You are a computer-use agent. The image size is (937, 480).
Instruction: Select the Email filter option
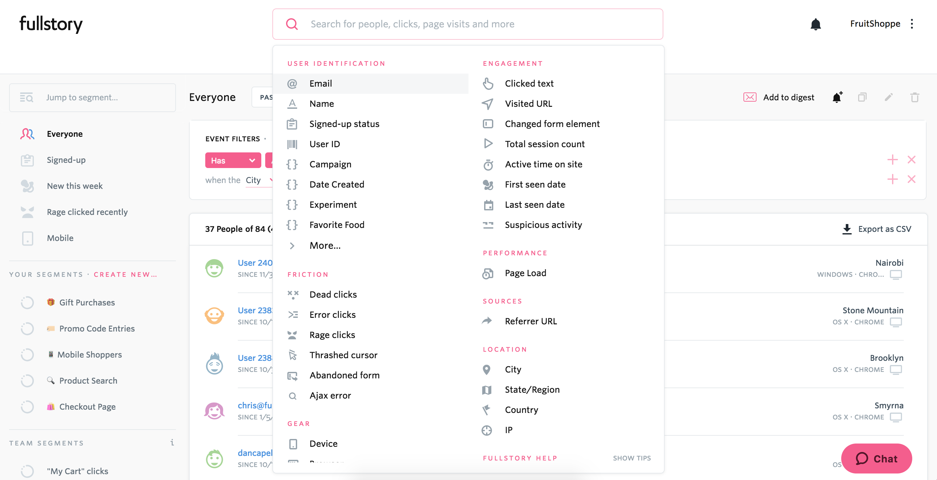371,84
